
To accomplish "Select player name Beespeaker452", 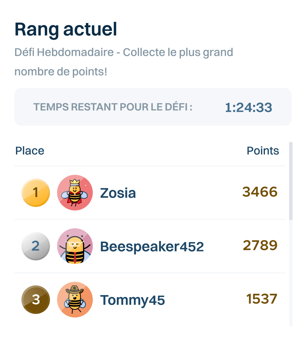I will click(152, 247).
